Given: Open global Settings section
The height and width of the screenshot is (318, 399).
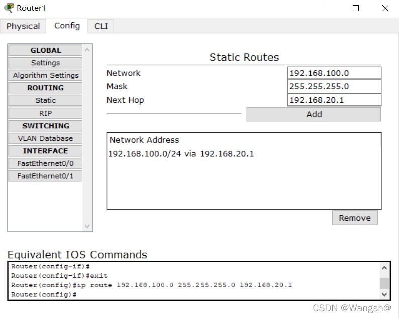Looking at the screenshot, I should coord(45,63).
